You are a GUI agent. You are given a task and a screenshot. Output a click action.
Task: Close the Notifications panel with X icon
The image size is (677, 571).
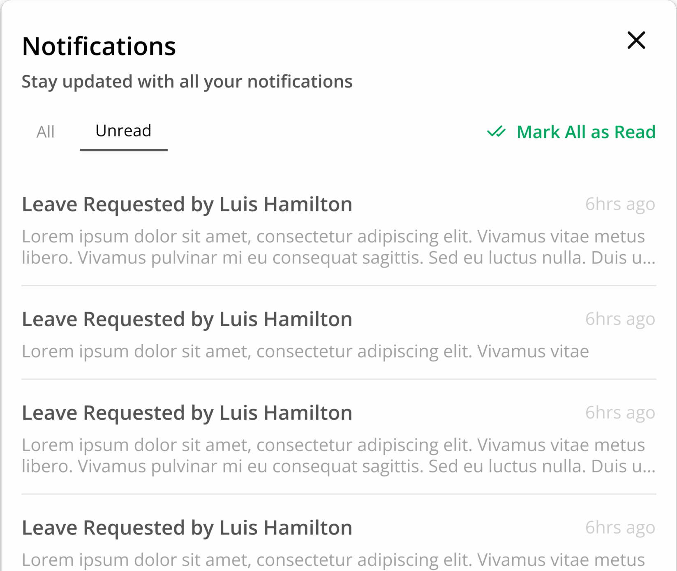[x=636, y=40]
